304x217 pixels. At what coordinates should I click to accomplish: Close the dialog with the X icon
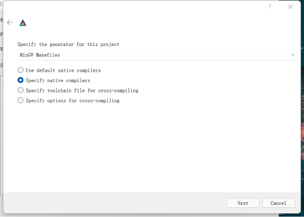click(x=290, y=7)
